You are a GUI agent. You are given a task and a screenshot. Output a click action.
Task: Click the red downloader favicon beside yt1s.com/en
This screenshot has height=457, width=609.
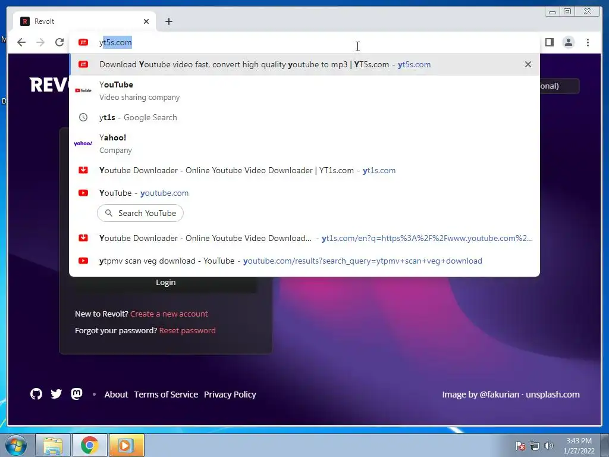click(83, 238)
